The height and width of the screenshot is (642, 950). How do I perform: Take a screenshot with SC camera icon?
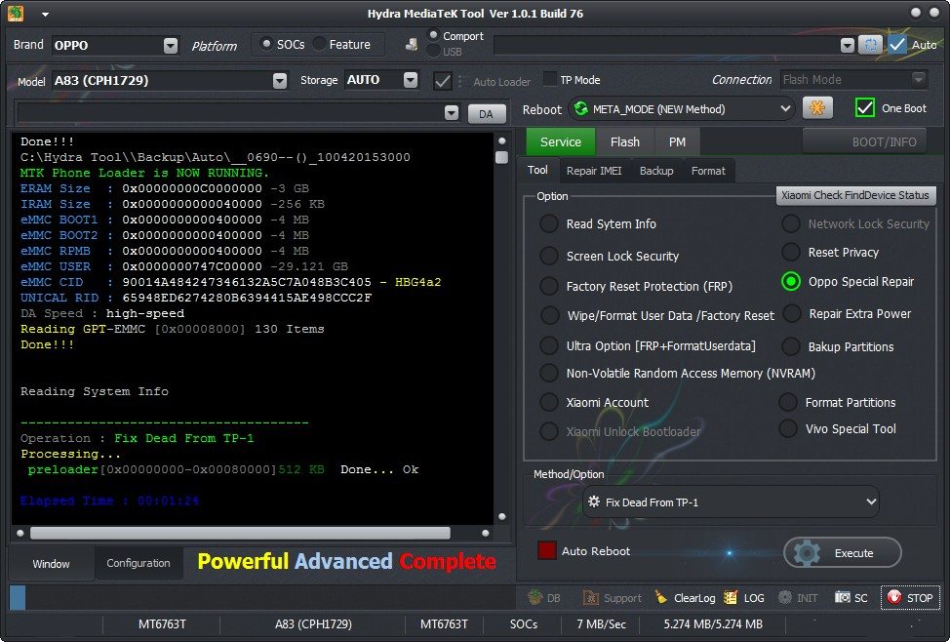(842, 598)
